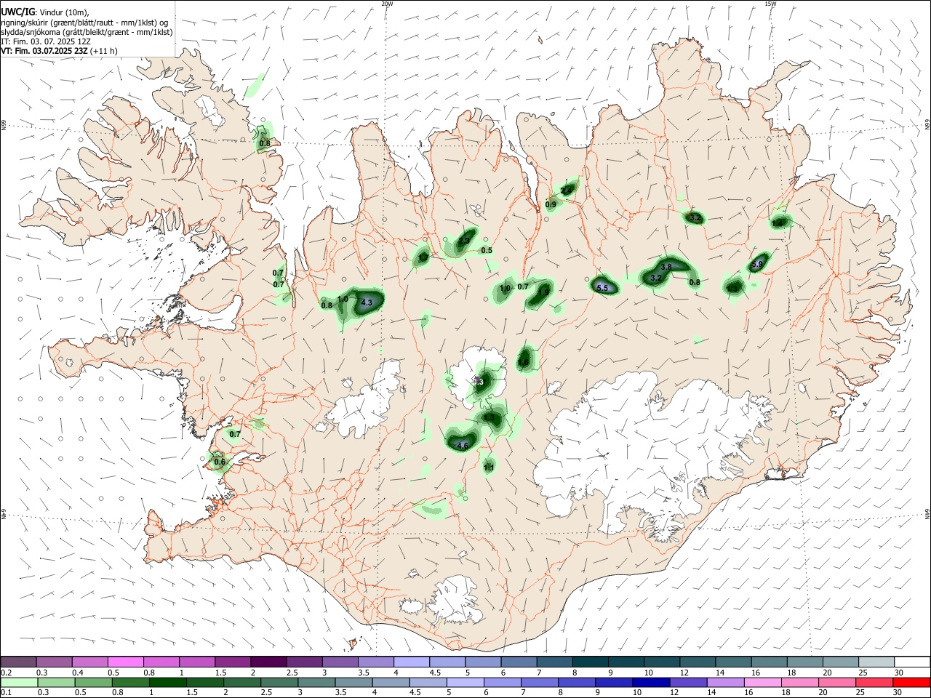
Task: Select the 0.5 precipitation value
Action: point(487,251)
